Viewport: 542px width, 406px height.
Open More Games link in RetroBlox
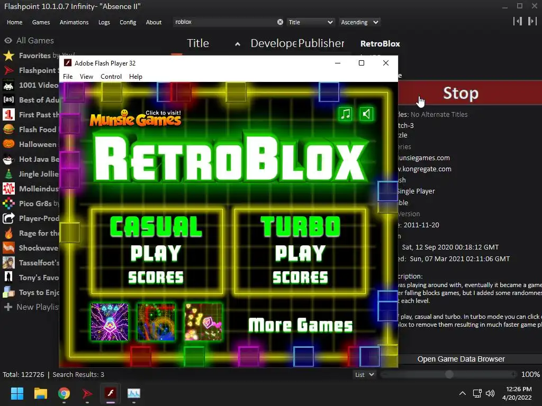[301, 325]
